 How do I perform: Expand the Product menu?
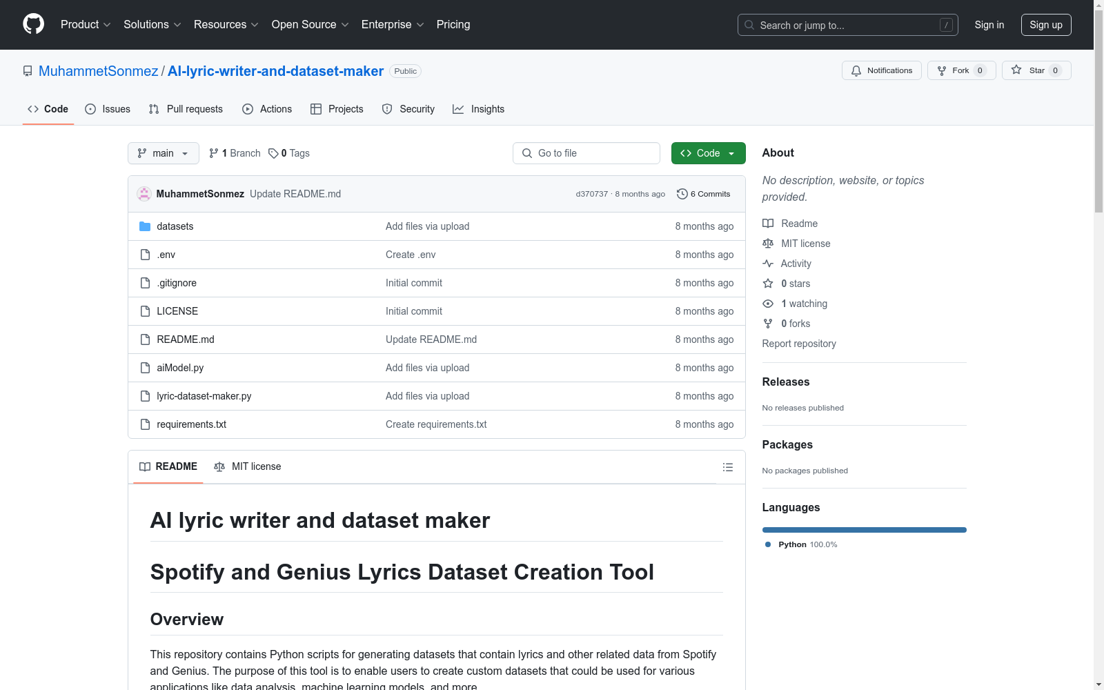pyautogui.click(x=86, y=25)
